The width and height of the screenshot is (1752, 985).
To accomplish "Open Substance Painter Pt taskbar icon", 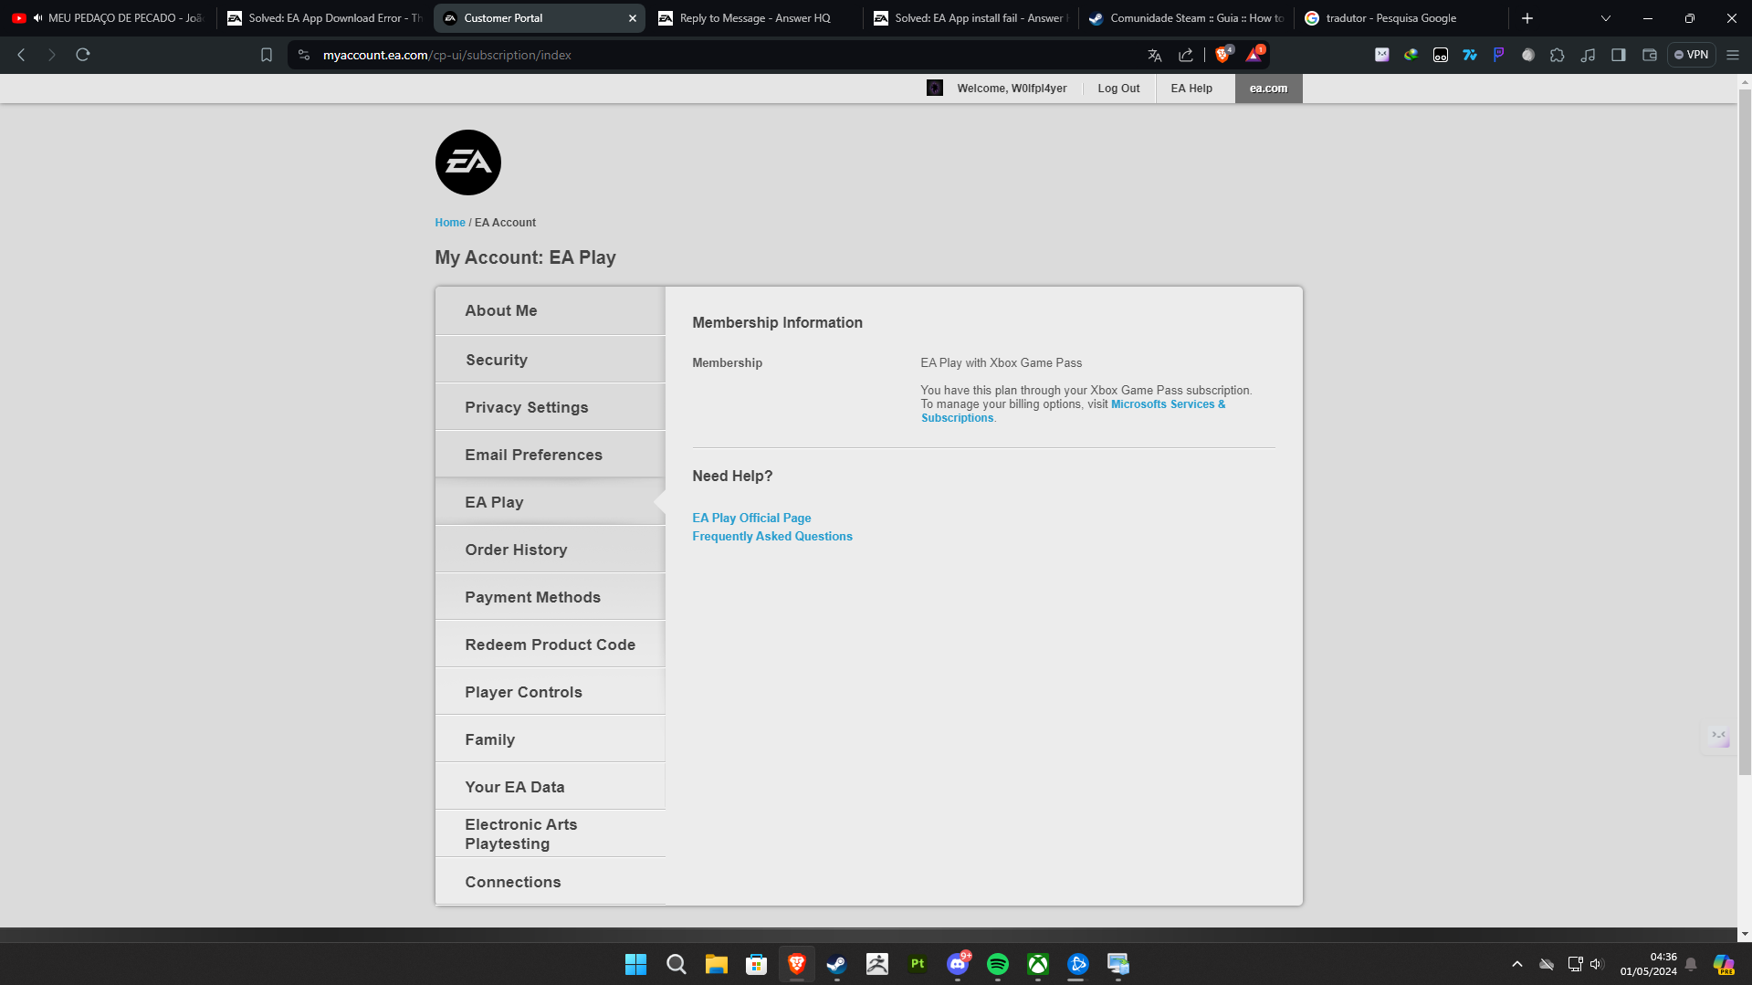I will tap(917, 964).
